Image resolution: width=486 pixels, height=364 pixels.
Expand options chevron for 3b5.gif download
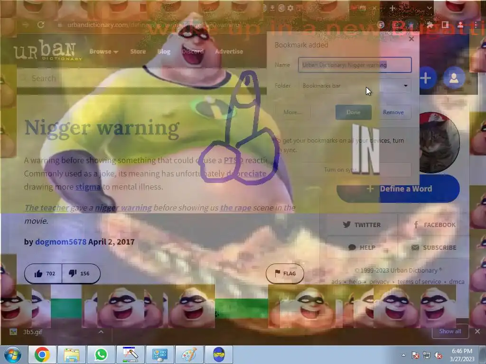101,332
